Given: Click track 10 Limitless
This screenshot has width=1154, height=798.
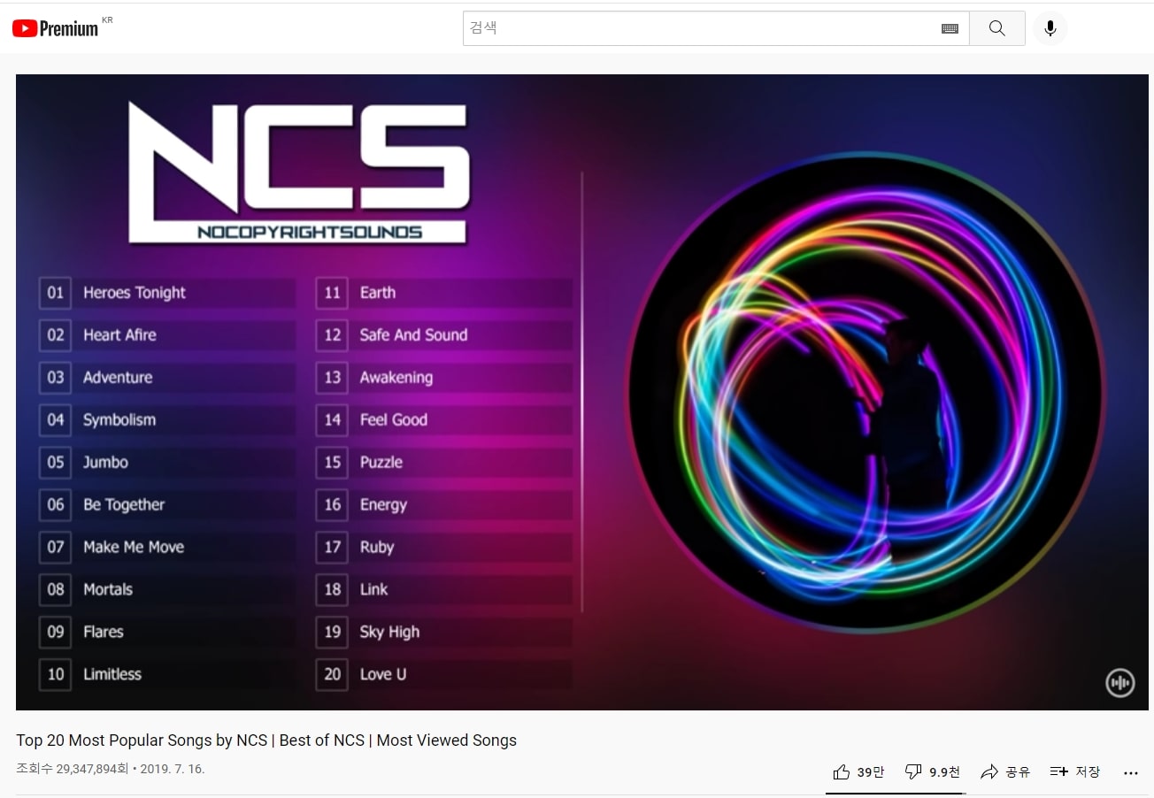Looking at the screenshot, I should tap(167, 675).
